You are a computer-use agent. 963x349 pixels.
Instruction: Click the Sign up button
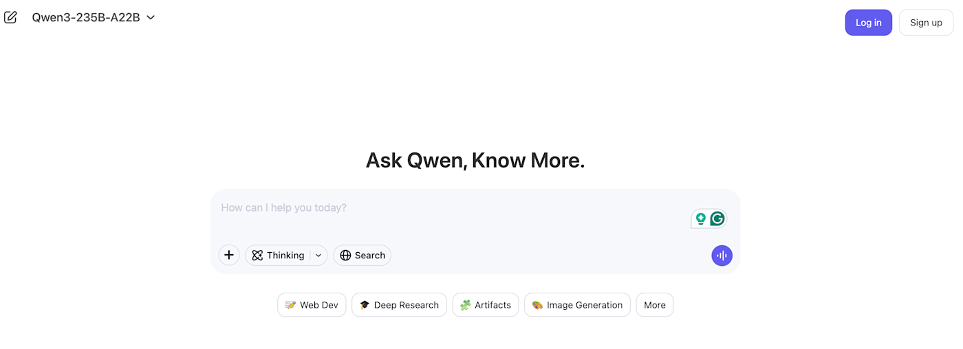pyautogui.click(x=926, y=23)
